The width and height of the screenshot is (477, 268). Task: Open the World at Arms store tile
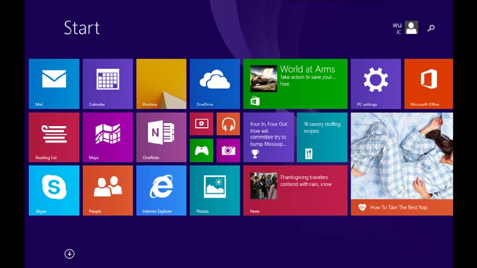point(295,84)
